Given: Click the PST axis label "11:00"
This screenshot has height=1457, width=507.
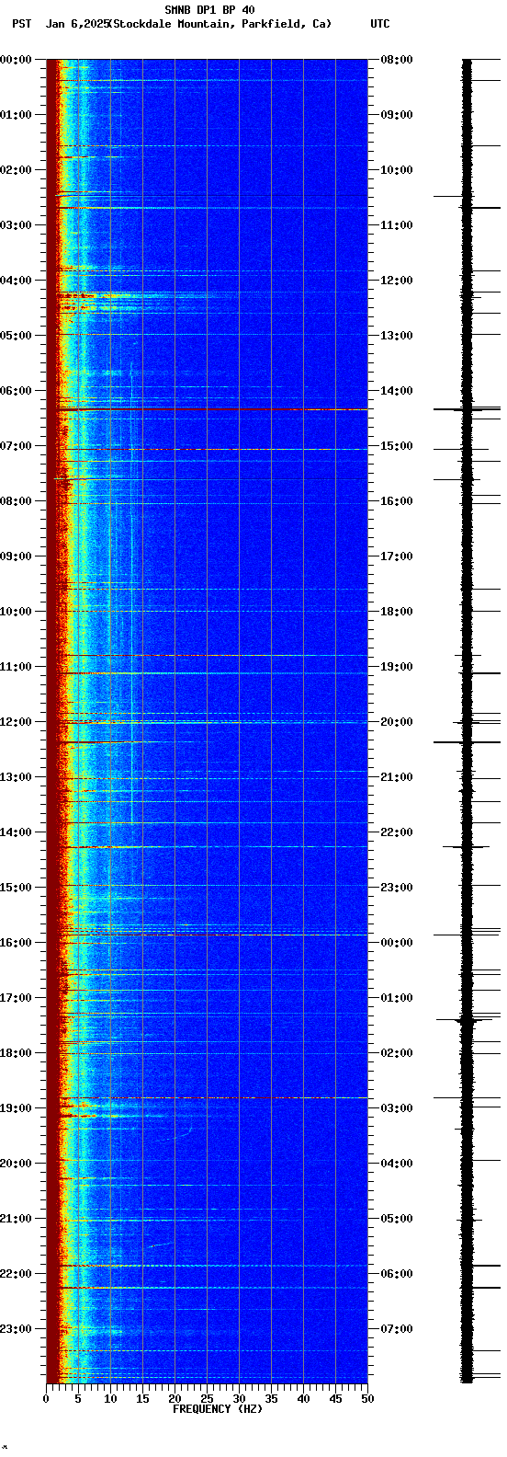Looking at the screenshot, I should pos(16,667).
